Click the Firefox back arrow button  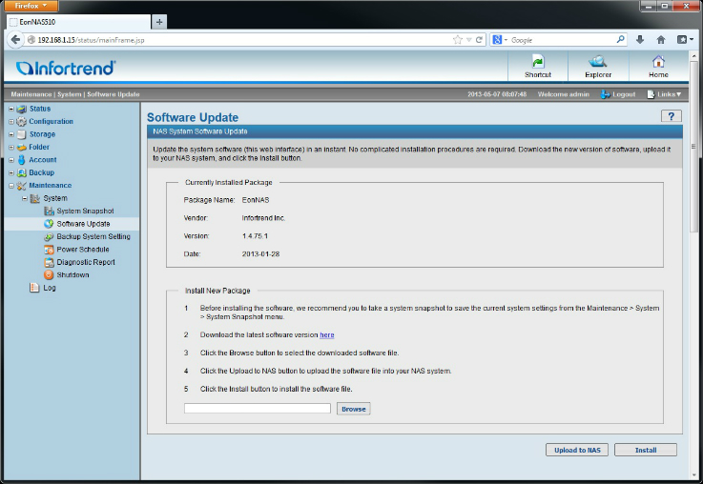pos(15,39)
